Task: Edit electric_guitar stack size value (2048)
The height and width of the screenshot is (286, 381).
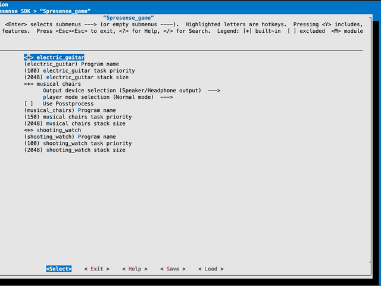Action: pyautogui.click(x=76, y=77)
